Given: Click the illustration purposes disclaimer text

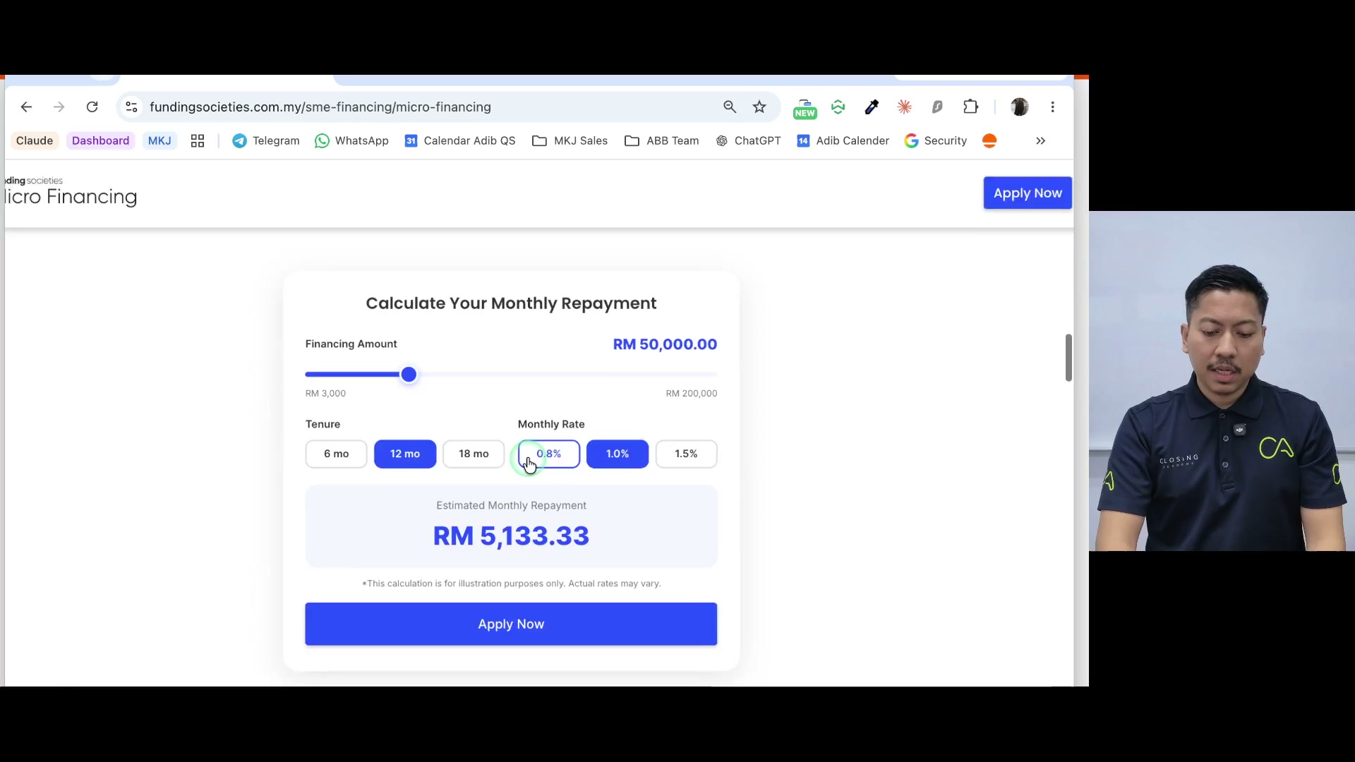Looking at the screenshot, I should pyautogui.click(x=511, y=583).
